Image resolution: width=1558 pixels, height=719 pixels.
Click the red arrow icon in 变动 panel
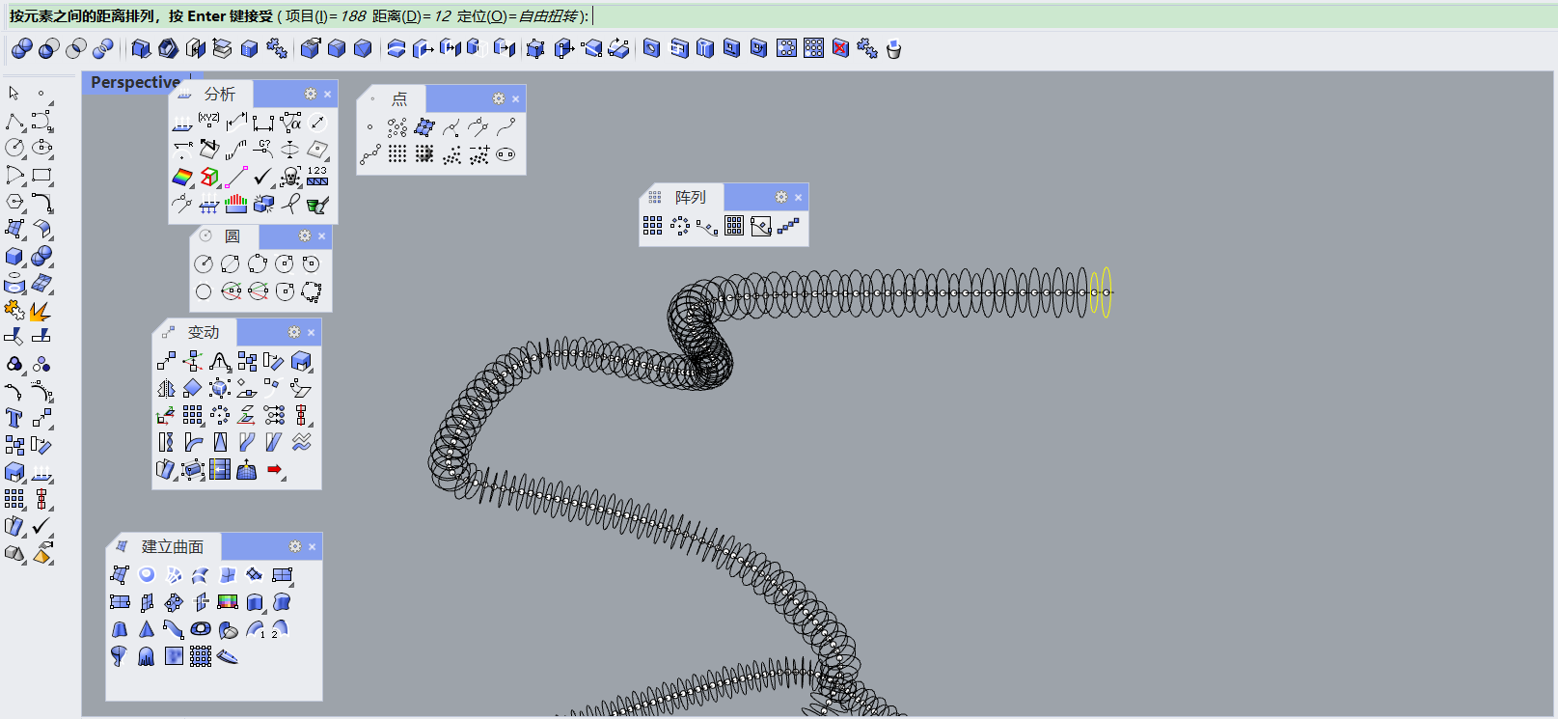click(275, 470)
